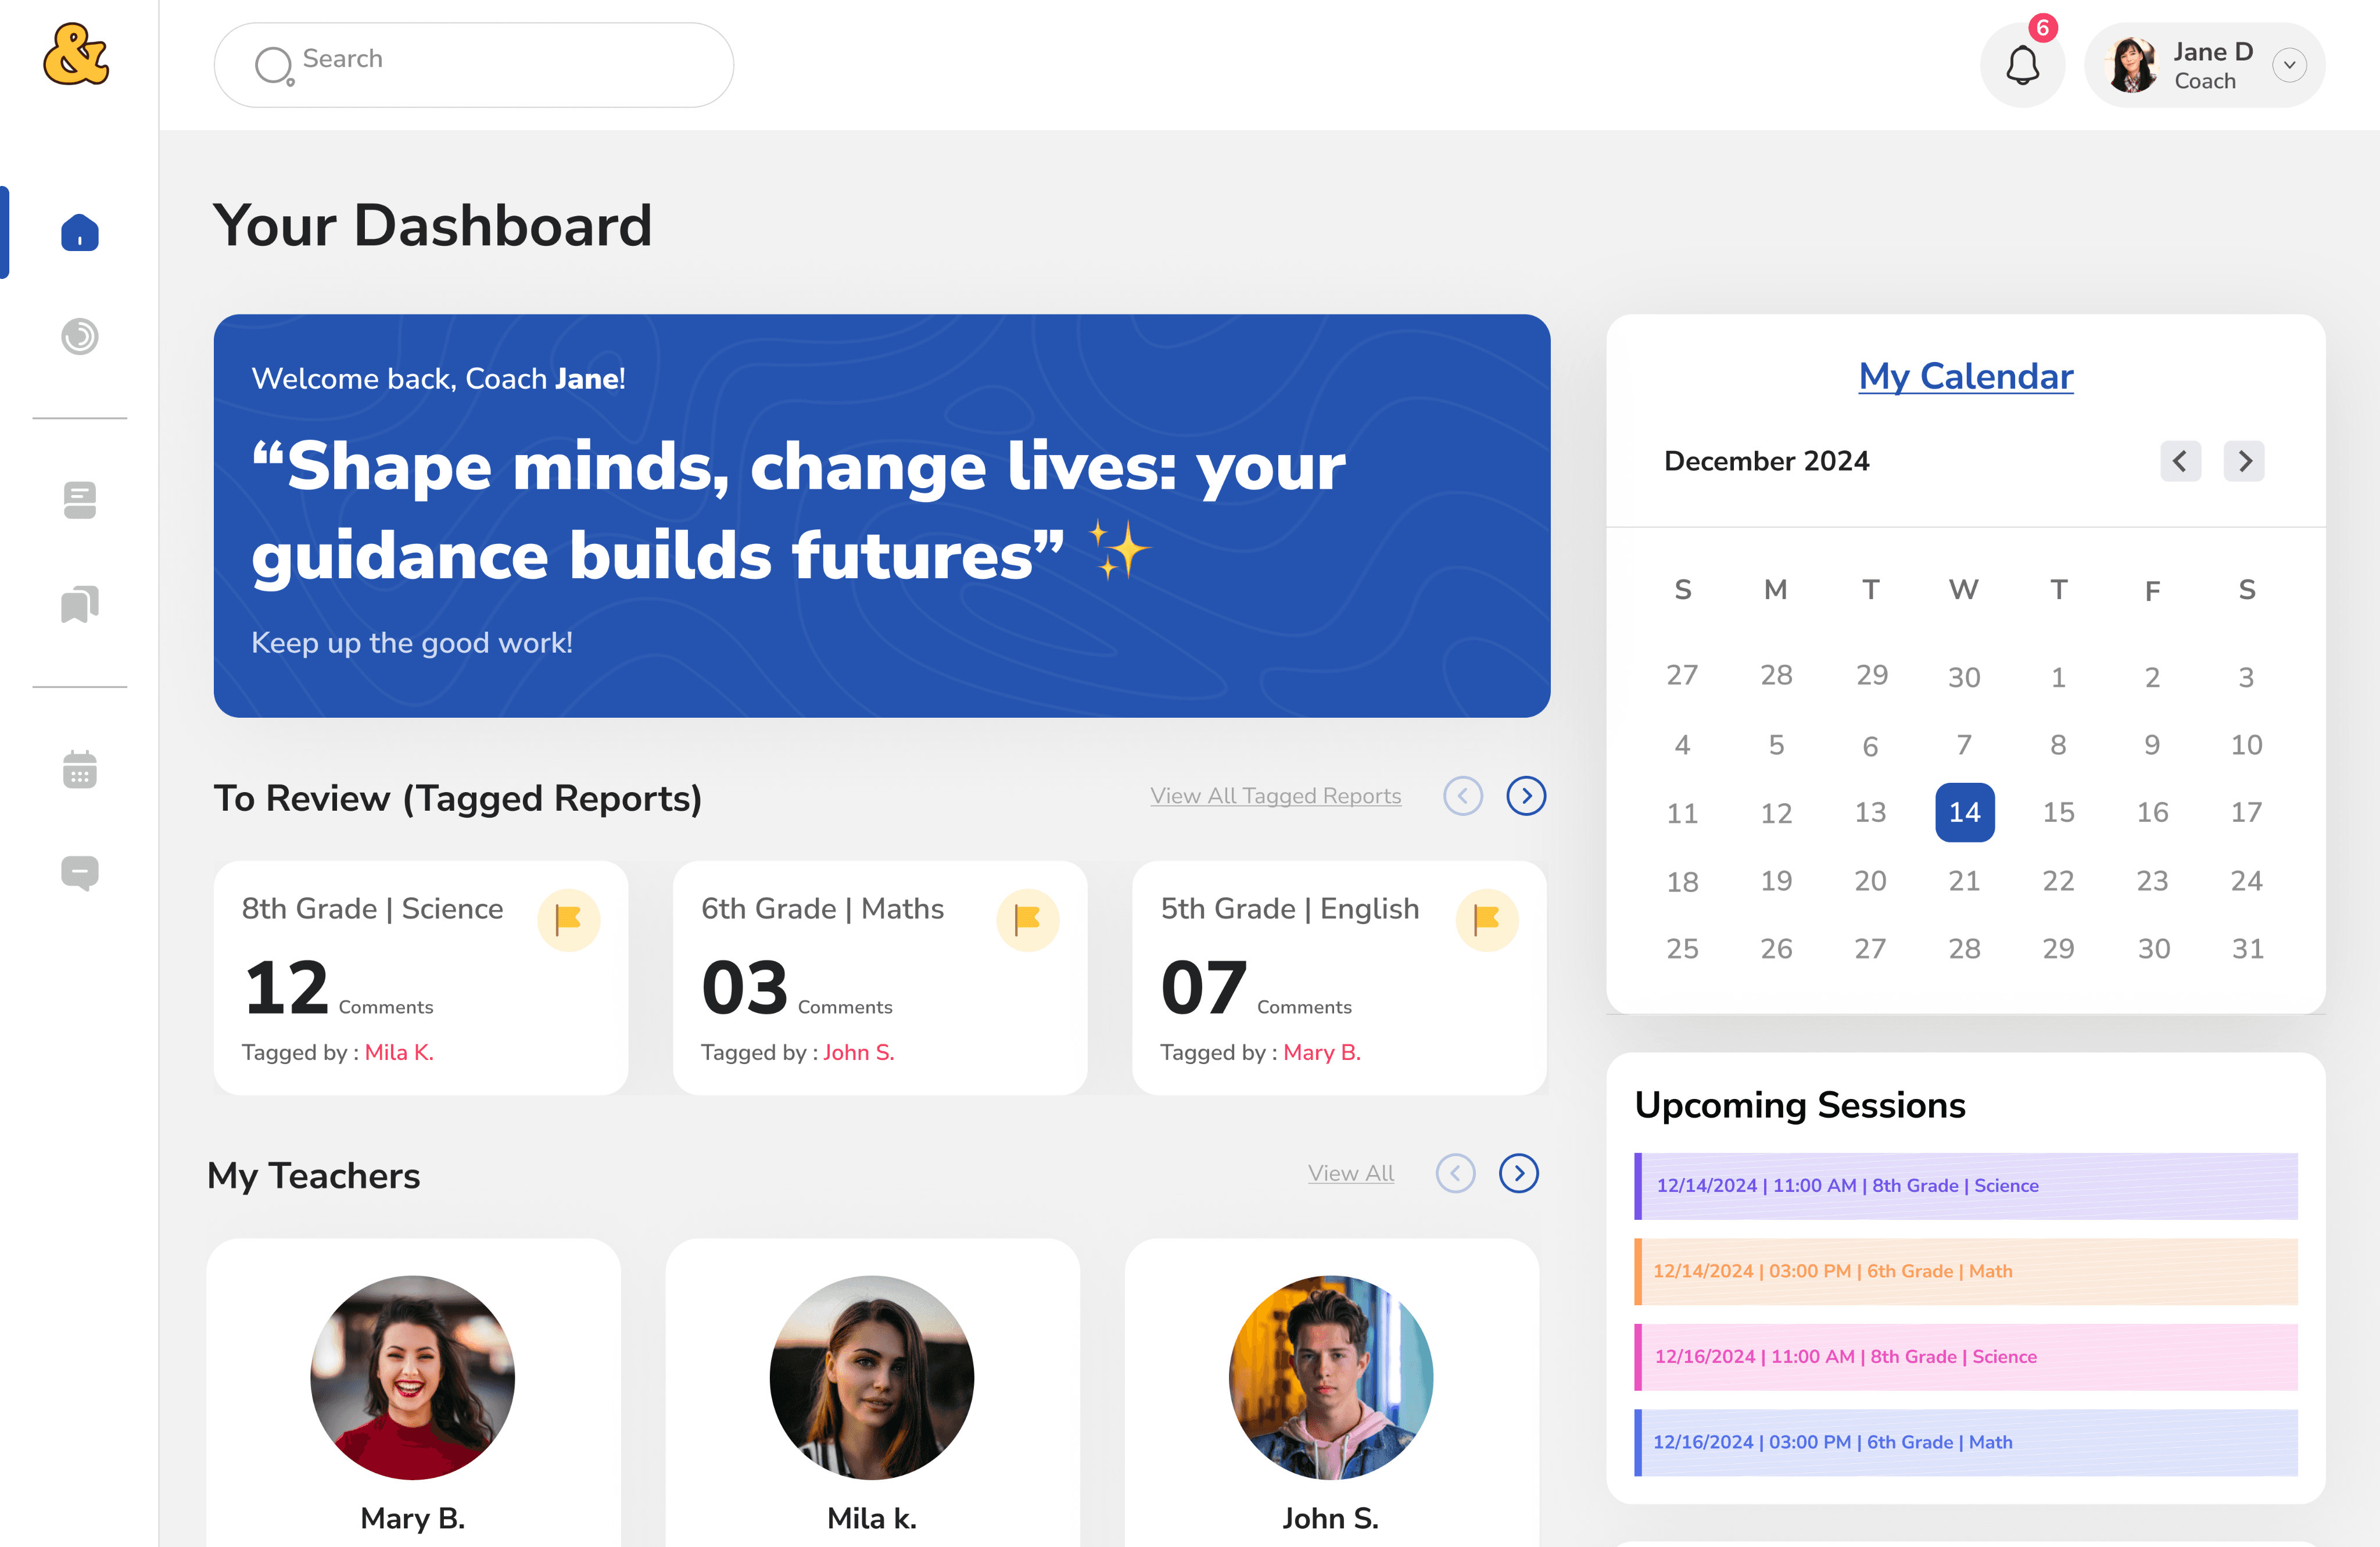Image resolution: width=2380 pixels, height=1547 pixels.
Task: Open the calendar sidebar icon
Action: point(80,770)
